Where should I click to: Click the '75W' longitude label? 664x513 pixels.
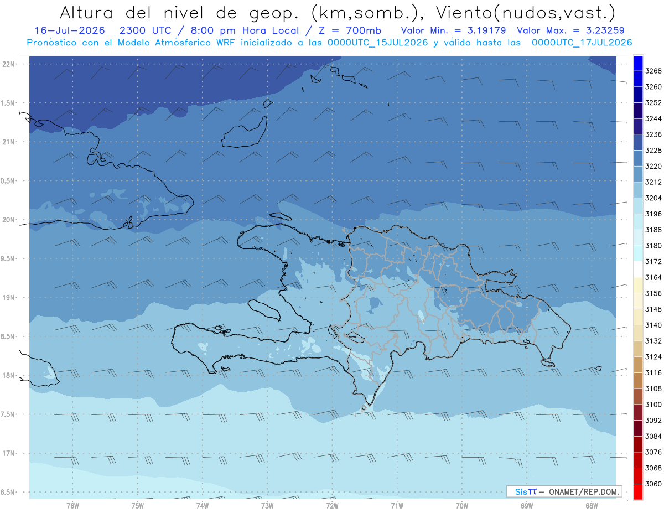tap(138, 505)
